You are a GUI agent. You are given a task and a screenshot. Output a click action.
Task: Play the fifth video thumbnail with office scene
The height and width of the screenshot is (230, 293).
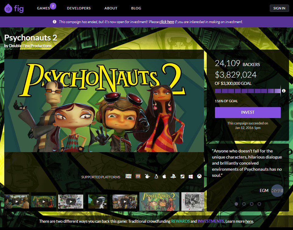(124, 201)
